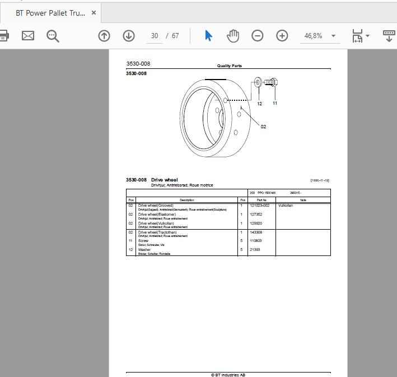This screenshot has width=397, height=377.
Task: Click the fit width page icon
Action: click(x=357, y=36)
